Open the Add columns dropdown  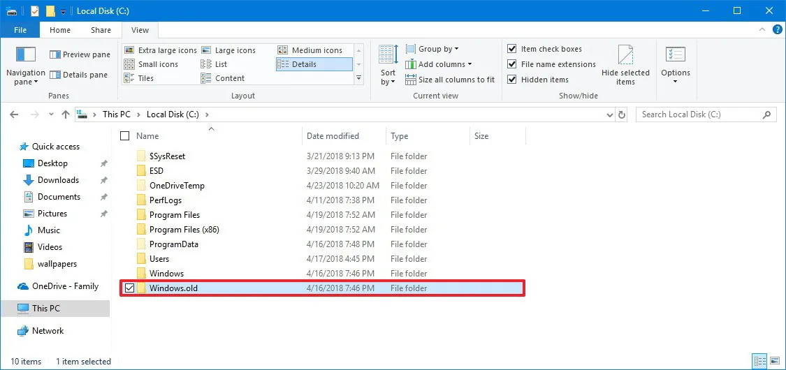[x=439, y=64]
